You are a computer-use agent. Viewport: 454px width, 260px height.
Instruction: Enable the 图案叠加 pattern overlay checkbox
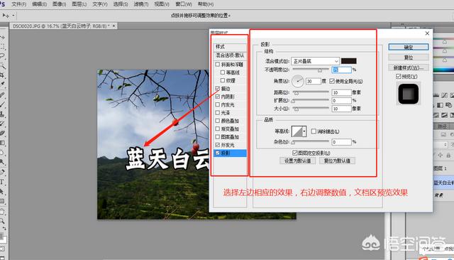click(x=218, y=136)
